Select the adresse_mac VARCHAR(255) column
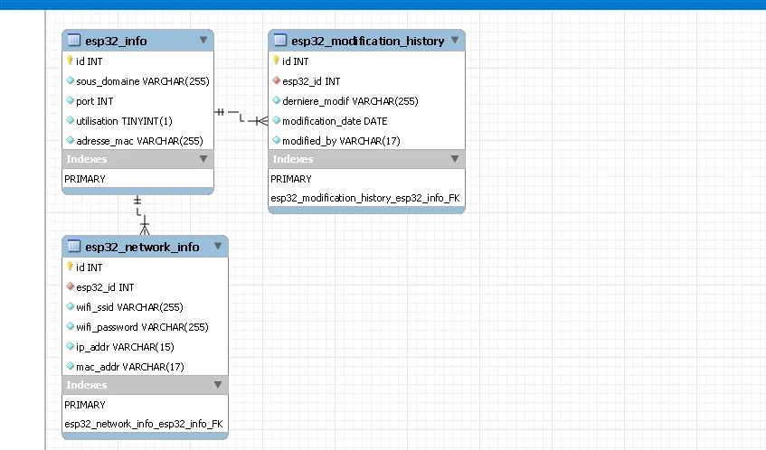 pos(138,141)
